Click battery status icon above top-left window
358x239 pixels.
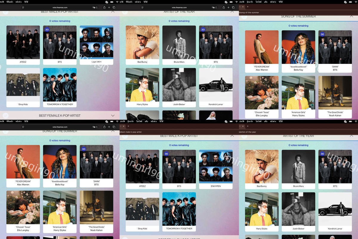tap(112, 2)
